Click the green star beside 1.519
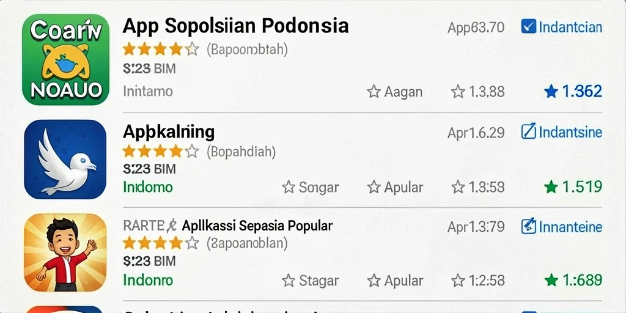 click(551, 187)
